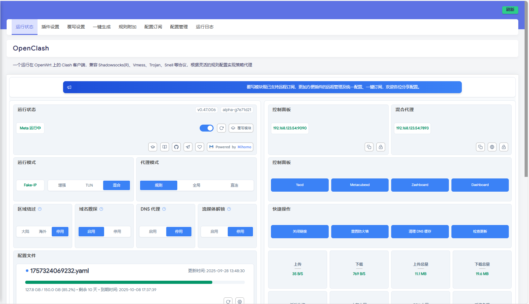The image size is (529, 304).
Task: Click the help icon next to DNS 代理
Action: click(164, 209)
